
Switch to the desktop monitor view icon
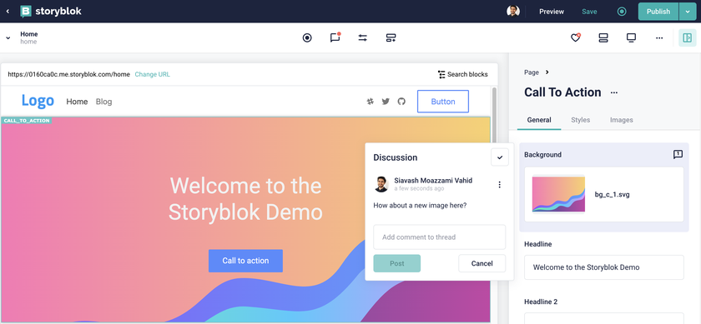pyautogui.click(x=631, y=38)
